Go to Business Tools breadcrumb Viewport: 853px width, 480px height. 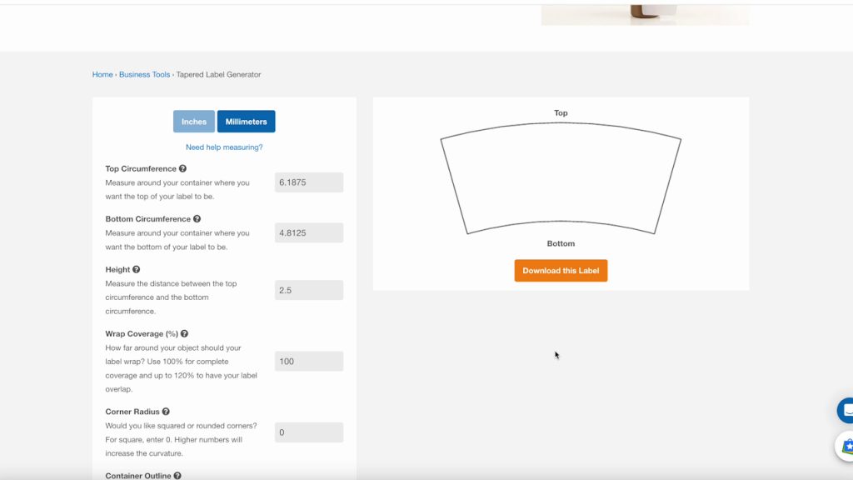(144, 75)
